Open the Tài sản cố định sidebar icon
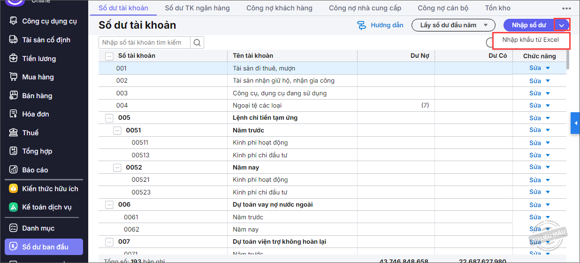The height and width of the screenshot is (263, 580). coord(14,40)
